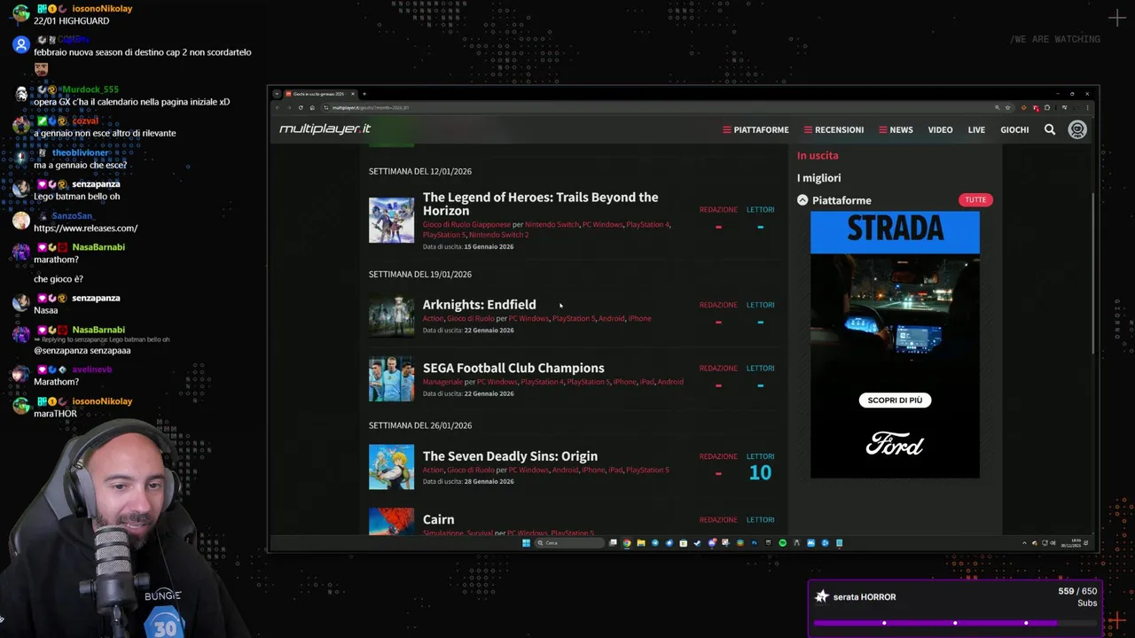Click The Seven Deadly Sins cover thumbnail
Viewport: 1135px width, 638px height.
tap(391, 467)
